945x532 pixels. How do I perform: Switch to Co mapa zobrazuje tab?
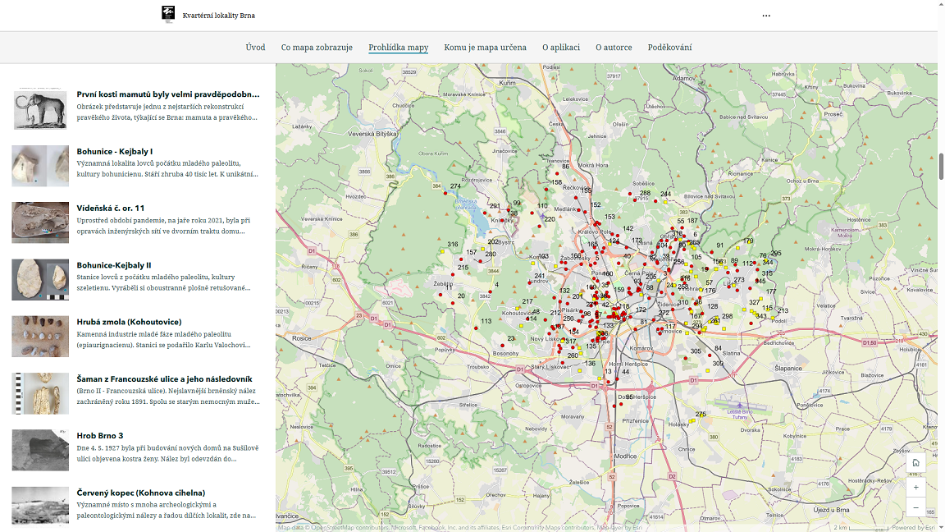point(317,48)
